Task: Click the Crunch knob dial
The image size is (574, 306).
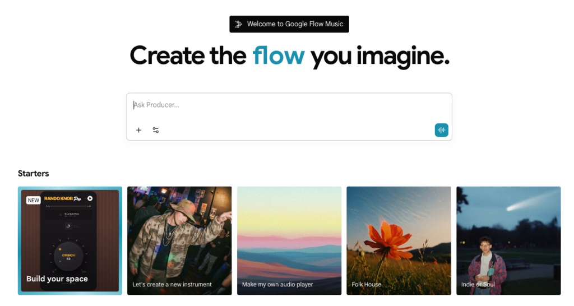Action: pyautogui.click(x=69, y=257)
